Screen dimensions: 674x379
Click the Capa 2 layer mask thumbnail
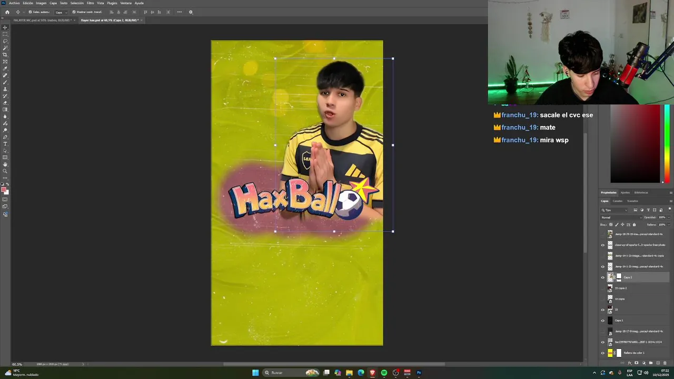click(x=619, y=277)
